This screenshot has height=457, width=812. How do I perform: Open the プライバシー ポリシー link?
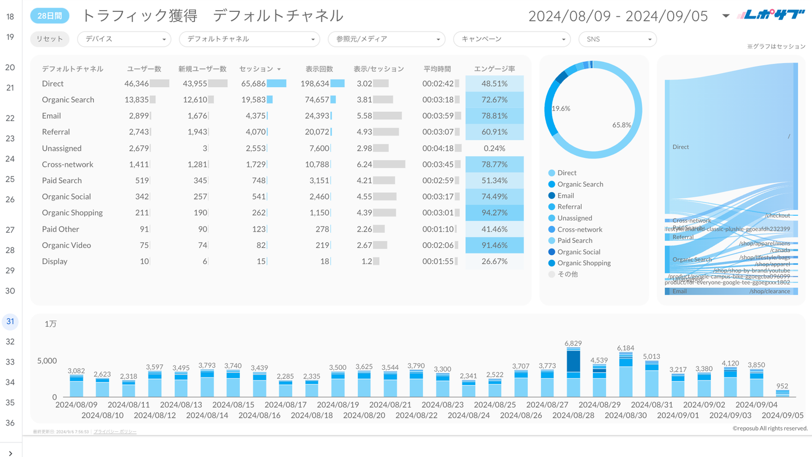(x=115, y=432)
